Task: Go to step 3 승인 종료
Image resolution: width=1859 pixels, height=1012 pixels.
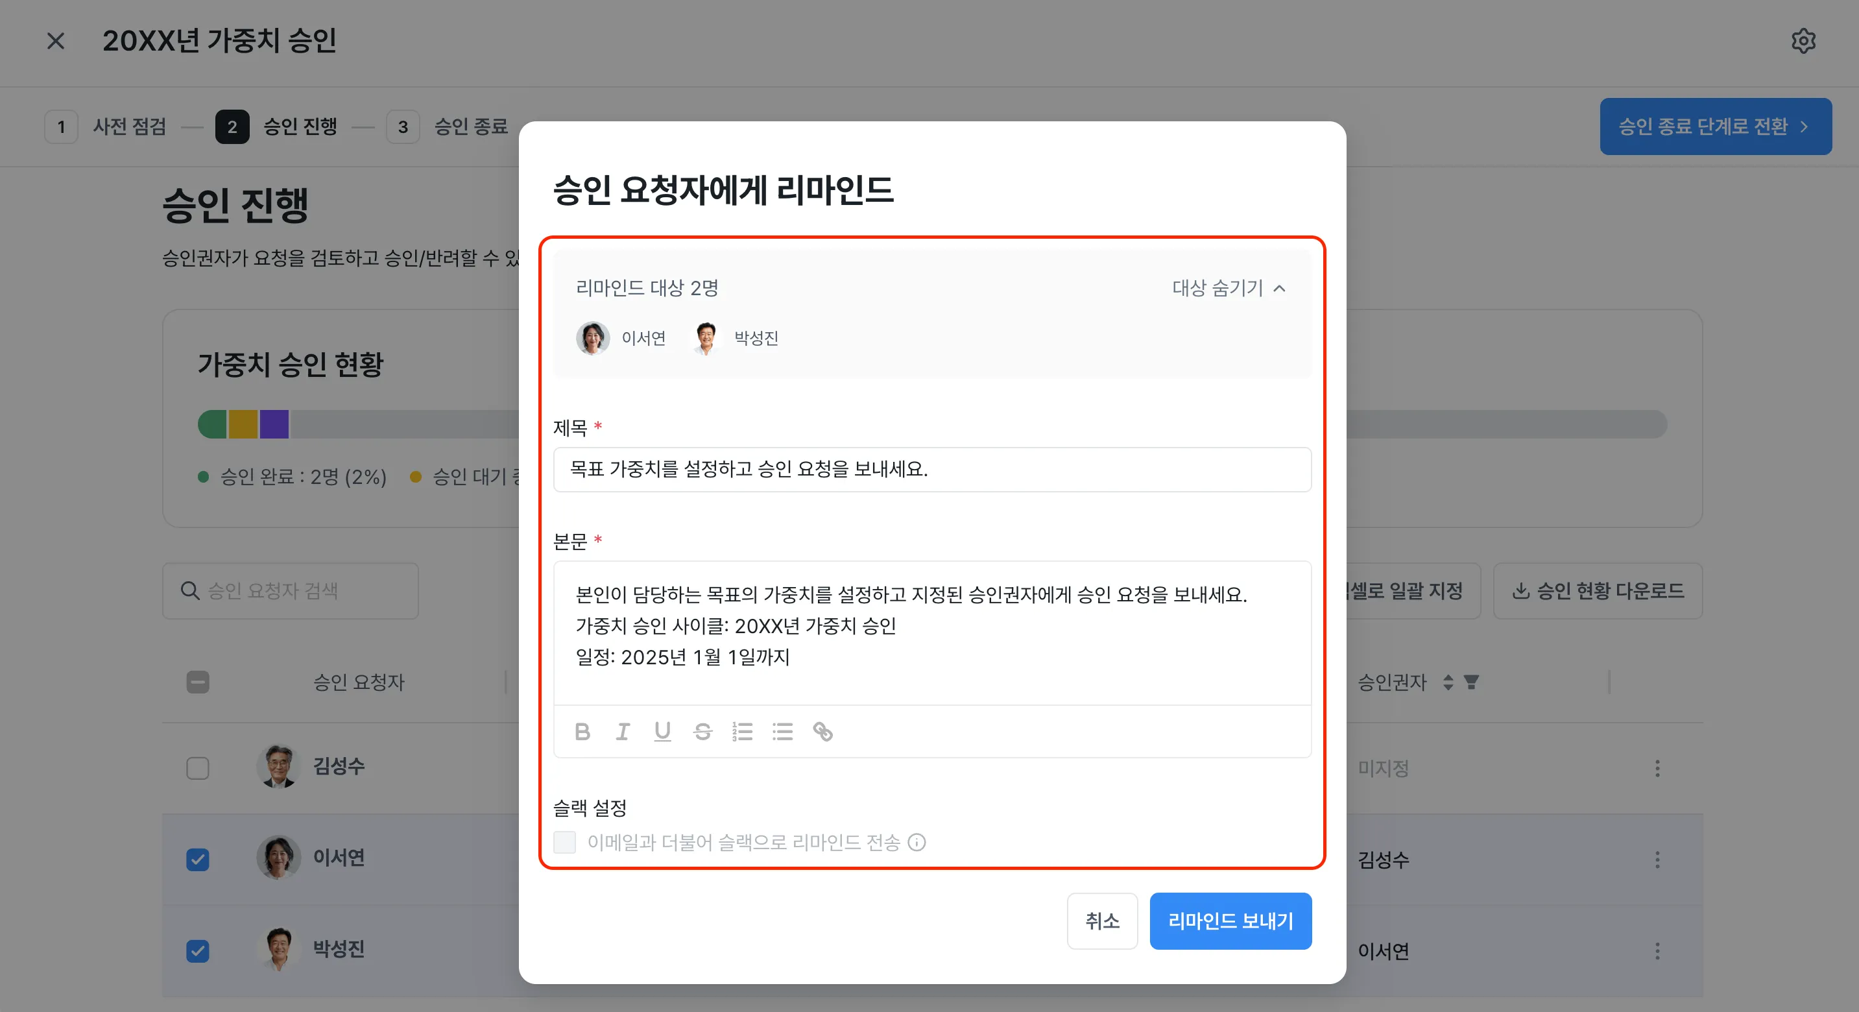Action: point(448,127)
